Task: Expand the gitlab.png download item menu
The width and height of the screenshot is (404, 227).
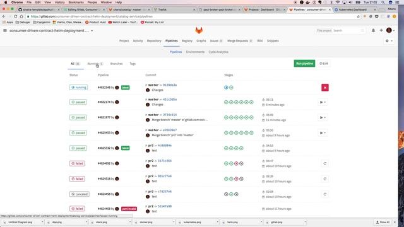Action: point(305,222)
